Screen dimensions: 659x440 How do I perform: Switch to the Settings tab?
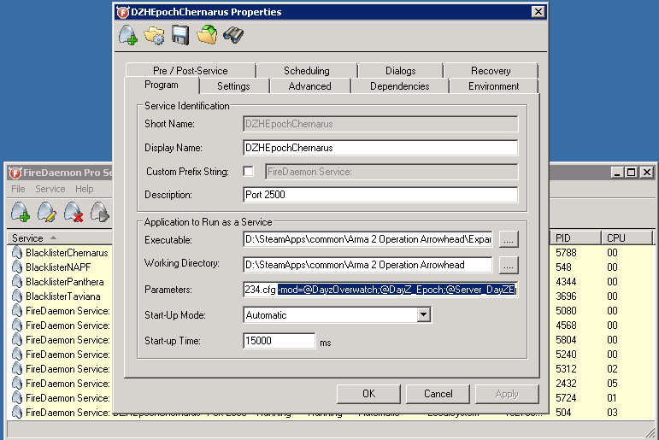(x=233, y=86)
